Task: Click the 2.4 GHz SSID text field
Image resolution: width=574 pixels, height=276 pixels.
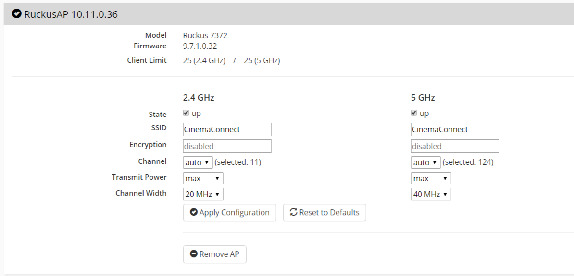Action: coord(227,129)
